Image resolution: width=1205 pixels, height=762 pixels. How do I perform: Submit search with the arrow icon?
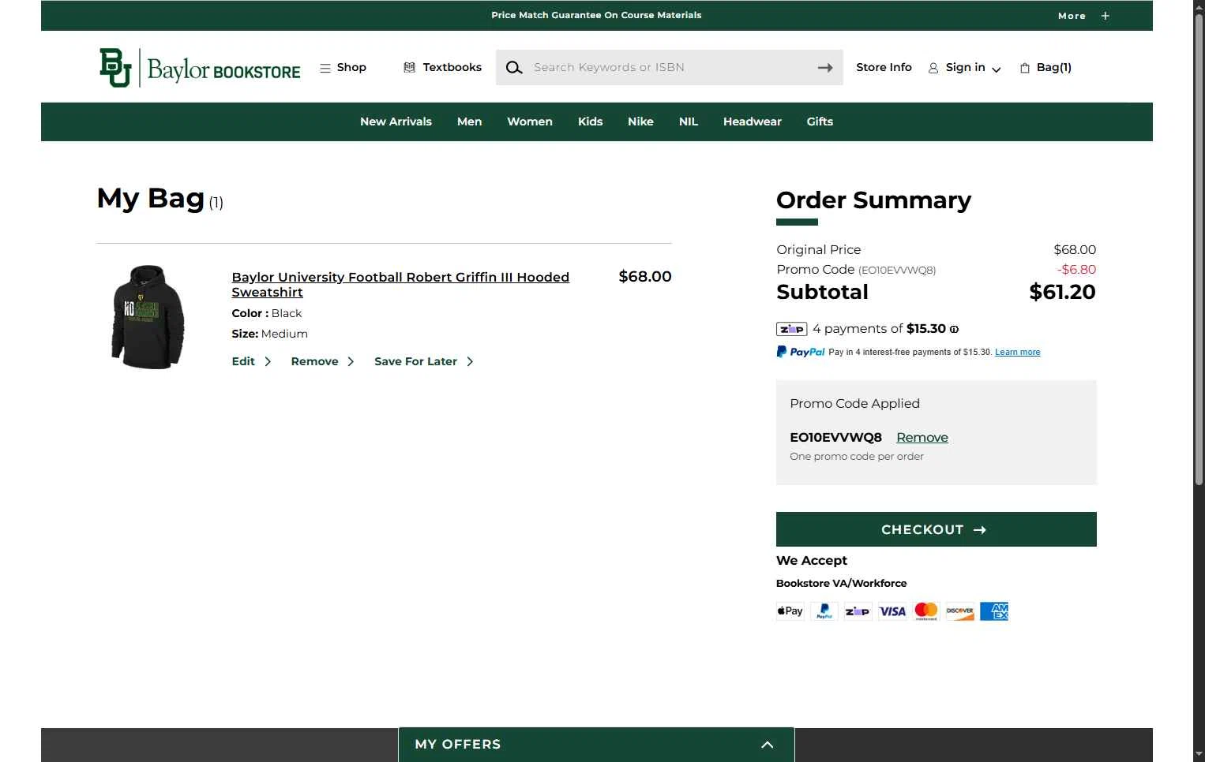click(x=825, y=68)
